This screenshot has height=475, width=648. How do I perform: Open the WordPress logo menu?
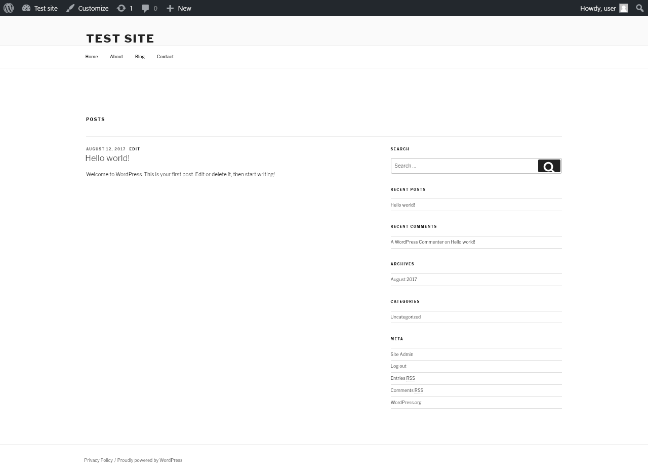tap(9, 8)
